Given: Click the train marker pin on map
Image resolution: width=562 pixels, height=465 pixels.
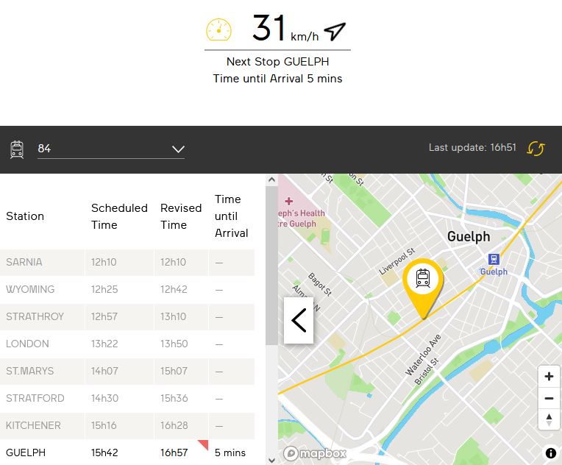Looking at the screenshot, I should 423,280.
